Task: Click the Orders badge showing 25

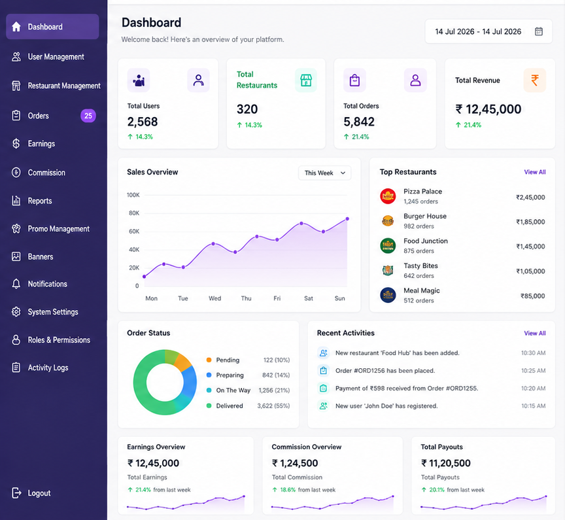Action: [x=88, y=116]
